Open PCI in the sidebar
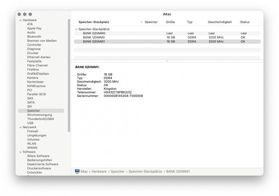Viewport: 279px width, 196px height. click(x=30, y=90)
